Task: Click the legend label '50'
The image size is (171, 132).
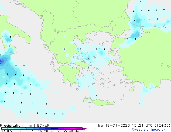Action: pos(83,131)
